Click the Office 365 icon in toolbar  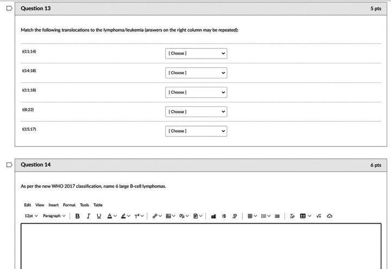tap(224, 216)
